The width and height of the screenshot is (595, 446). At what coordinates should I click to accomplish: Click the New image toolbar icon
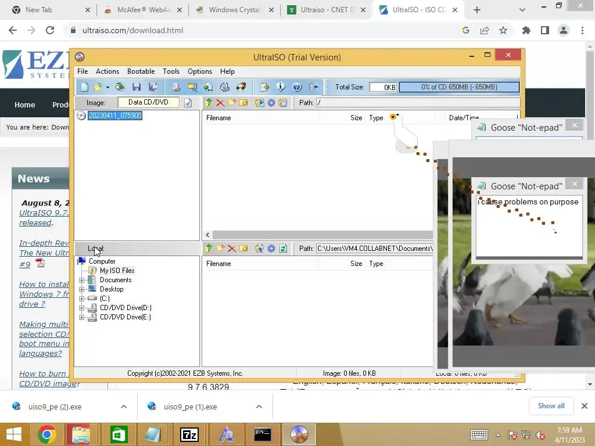tap(84, 87)
